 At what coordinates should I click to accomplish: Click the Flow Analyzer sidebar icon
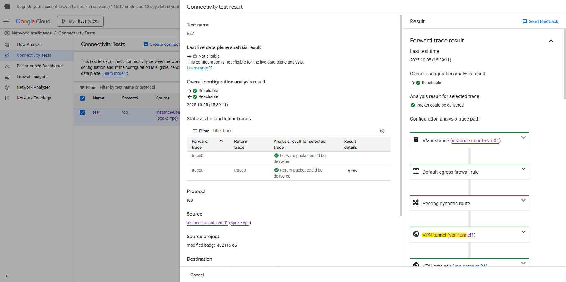point(7,45)
